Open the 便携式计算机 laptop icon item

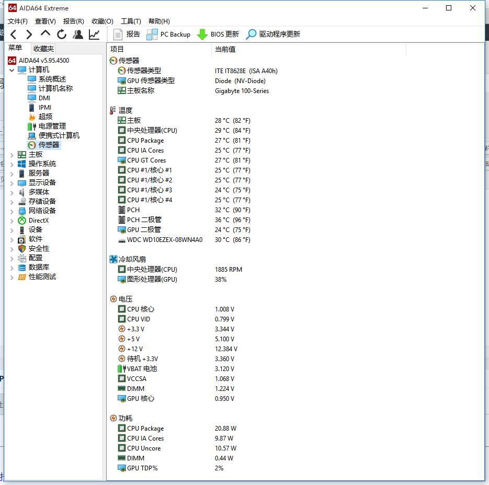tap(32, 135)
